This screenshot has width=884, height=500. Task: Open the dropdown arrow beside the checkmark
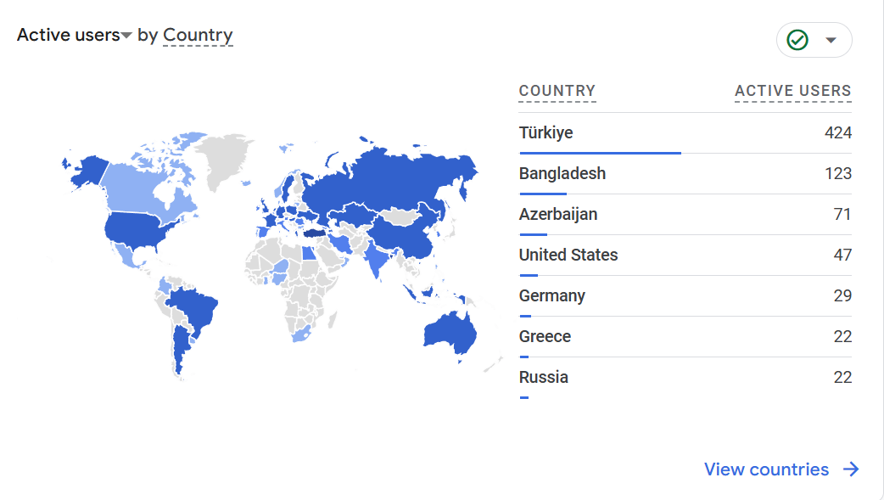831,40
